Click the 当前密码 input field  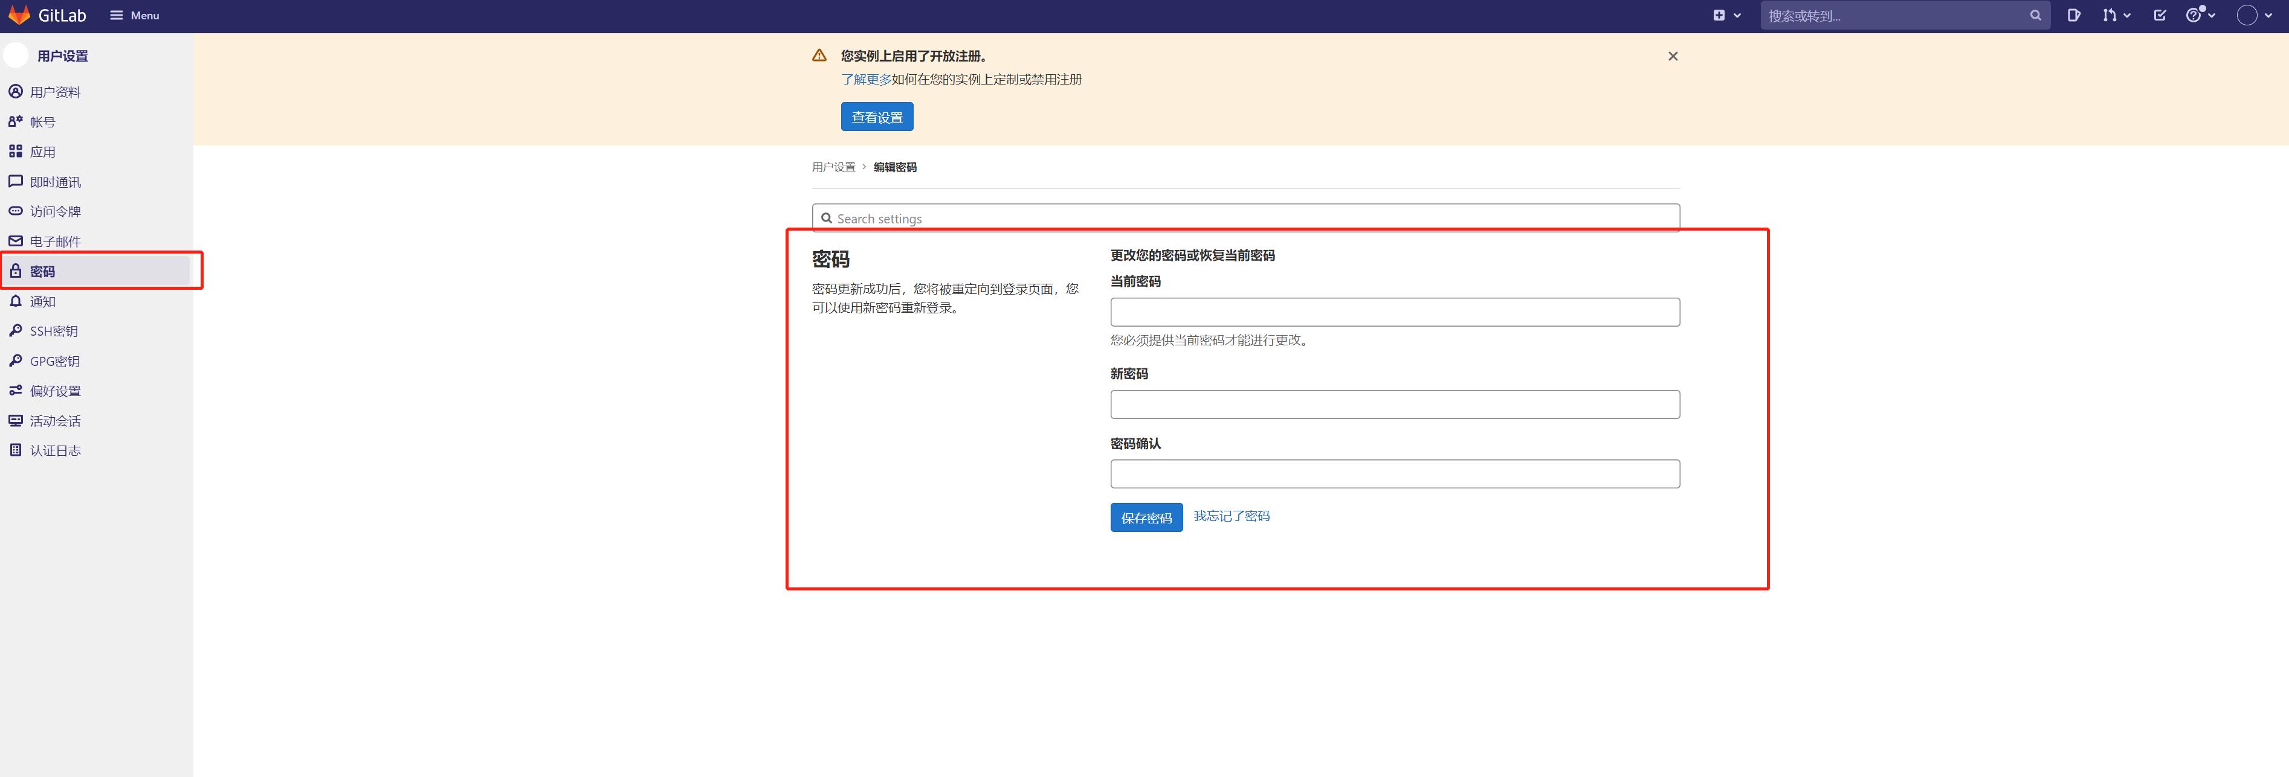pyautogui.click(x=1395, y=312)
